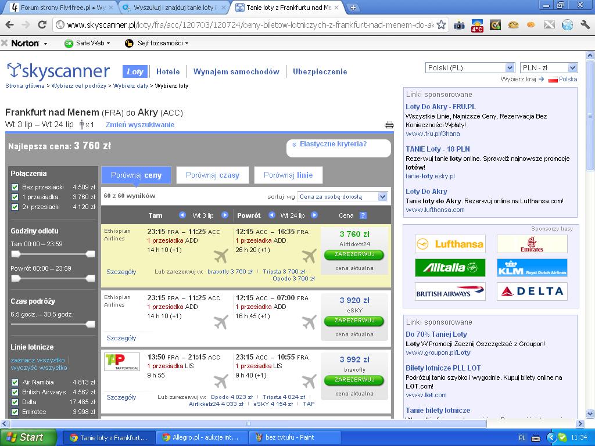The image size is (595, 446).
Task: Open Chrome wrench settings menu
Action: [585, 25]
